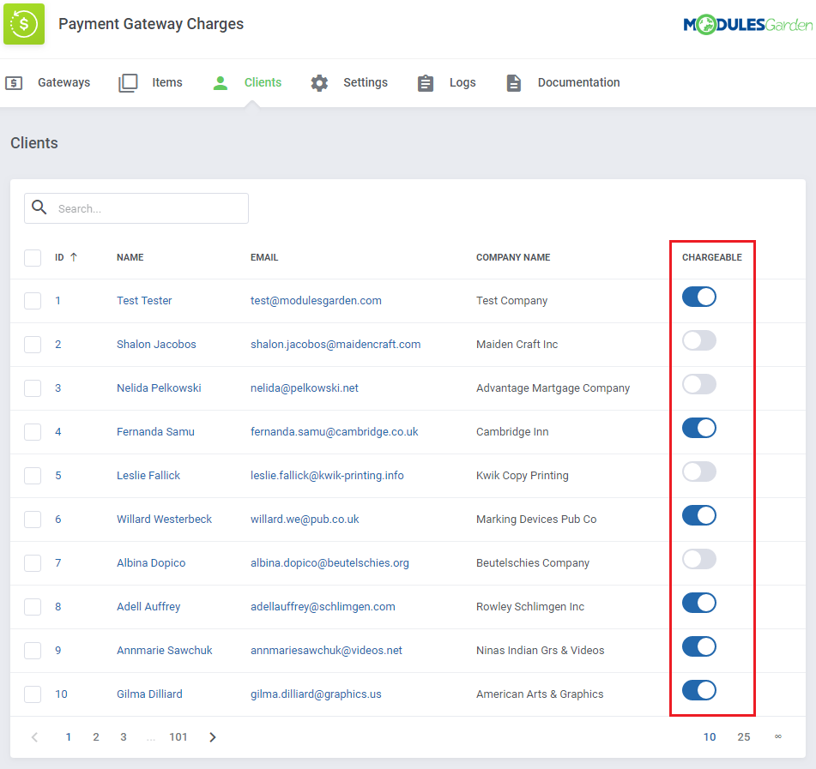The height and width of the screenshot is (769, 816).
Task: Tick the checkbox for Albina Dopico row
Action: click(x=33, y=562)
